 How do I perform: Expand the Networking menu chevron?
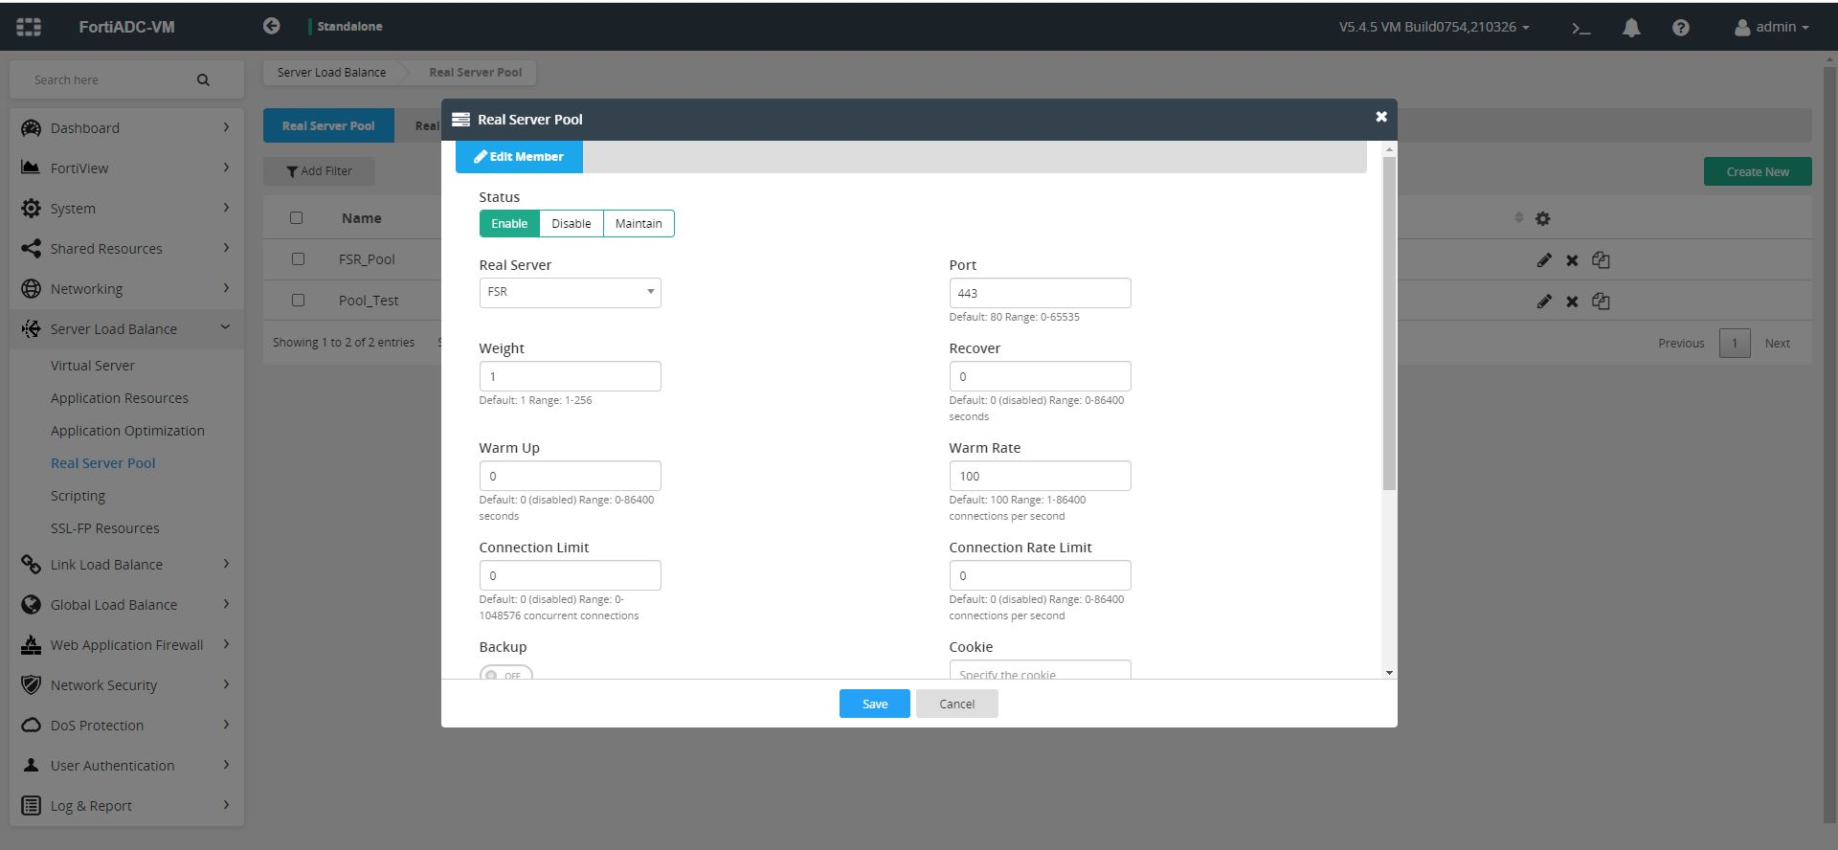pos(226,287)
